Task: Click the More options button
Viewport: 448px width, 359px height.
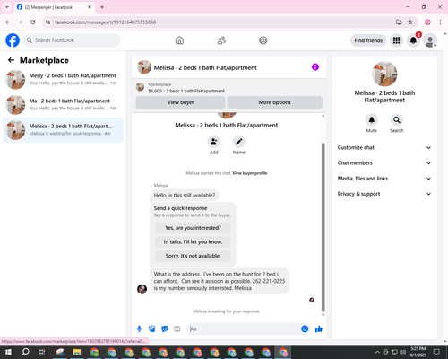Action: click(274, 102)
